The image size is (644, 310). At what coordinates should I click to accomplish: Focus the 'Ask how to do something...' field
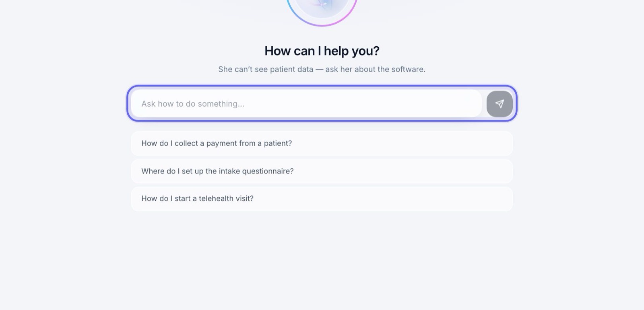coord(306,103)
